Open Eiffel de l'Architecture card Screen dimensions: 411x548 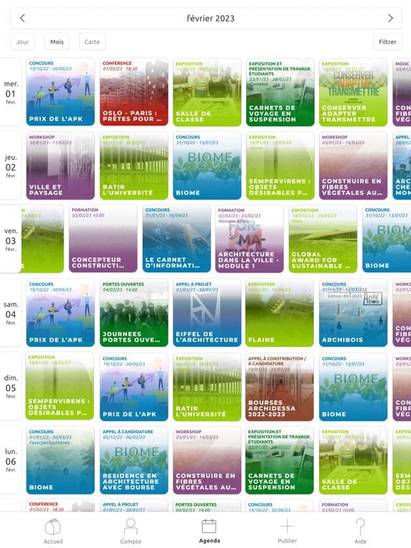coord(207,313)
